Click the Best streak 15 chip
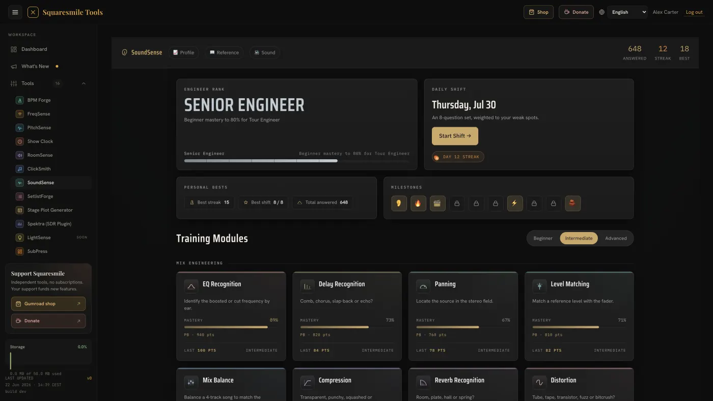The height and width of the screenshot is (401, 713). pyautogui.click(x=209, y=203)
